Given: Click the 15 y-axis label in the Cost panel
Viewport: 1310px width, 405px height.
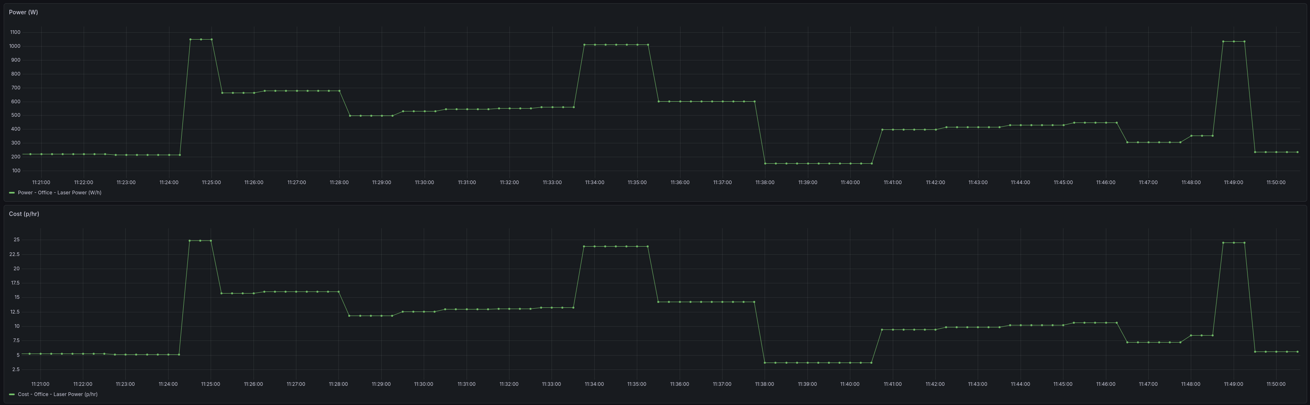Looking at the screenshot, I should point(17,297).
